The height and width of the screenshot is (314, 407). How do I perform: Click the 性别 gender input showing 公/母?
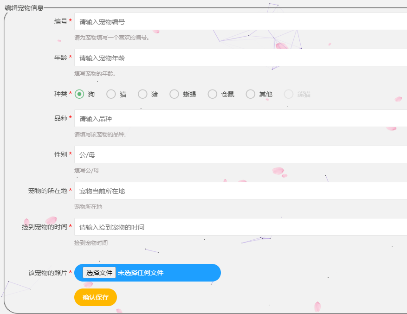pyautogui.click(x=186, y=154)
